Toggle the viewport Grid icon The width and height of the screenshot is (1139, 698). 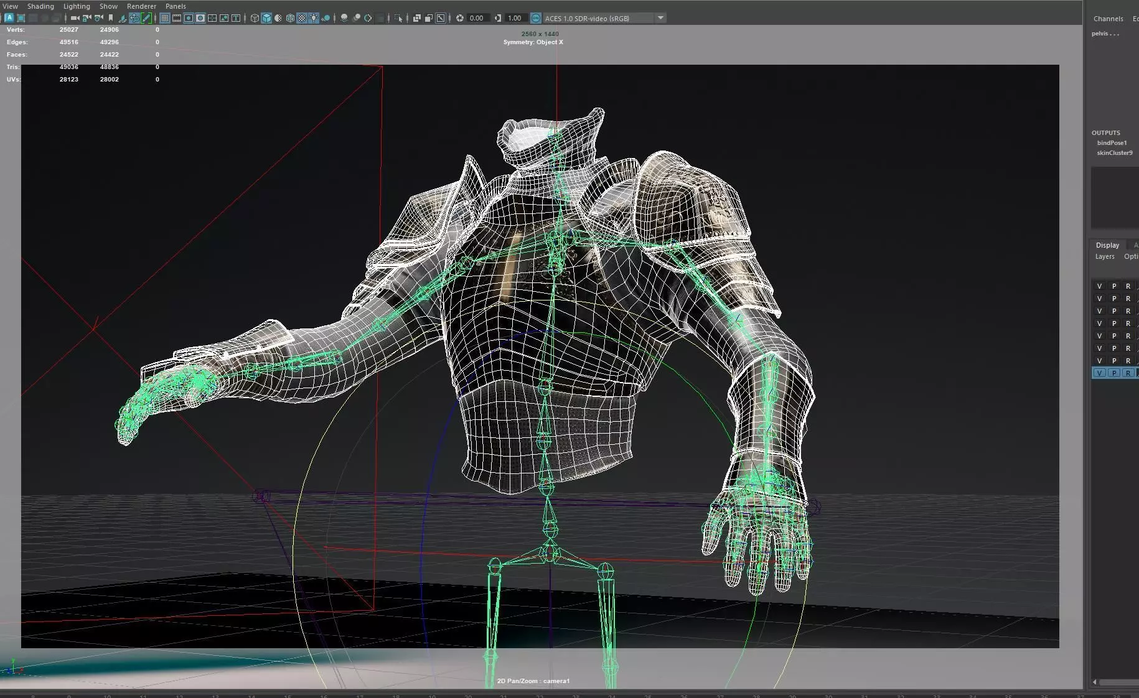coord(165,18)
